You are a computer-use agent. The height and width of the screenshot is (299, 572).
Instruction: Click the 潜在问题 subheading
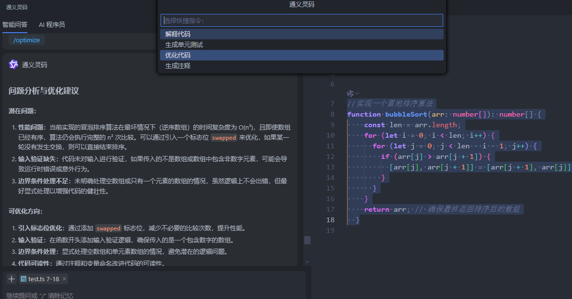22,111
